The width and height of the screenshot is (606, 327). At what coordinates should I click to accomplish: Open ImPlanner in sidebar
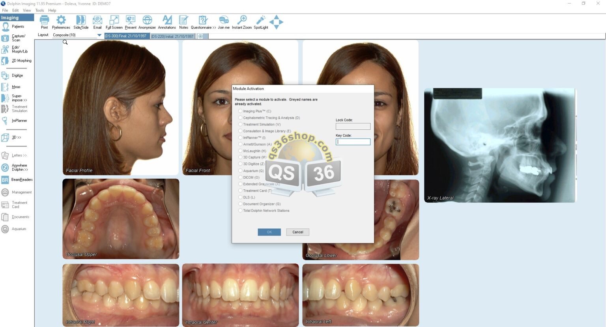tap(15, 121)
